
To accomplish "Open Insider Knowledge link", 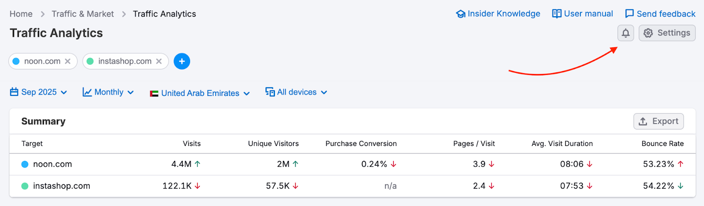I will [x=498, y=14].
